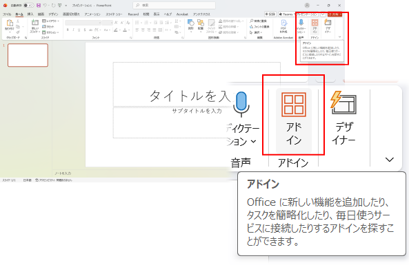
Task: Click Present in Teams button
Action: tap(299, 14)
